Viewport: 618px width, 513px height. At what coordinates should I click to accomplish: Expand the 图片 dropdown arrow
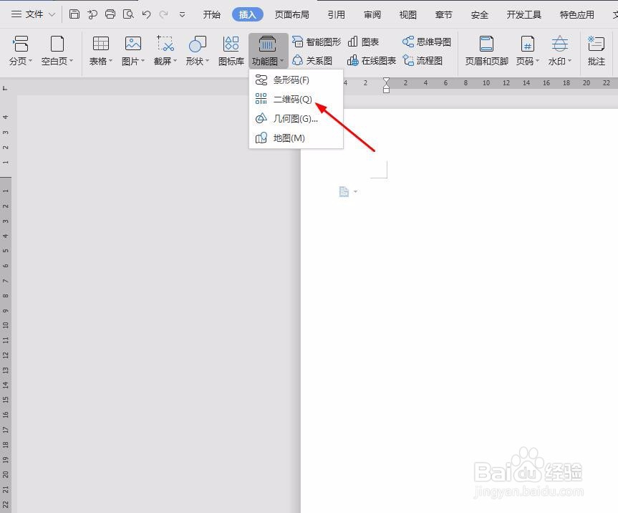(143, 61)
